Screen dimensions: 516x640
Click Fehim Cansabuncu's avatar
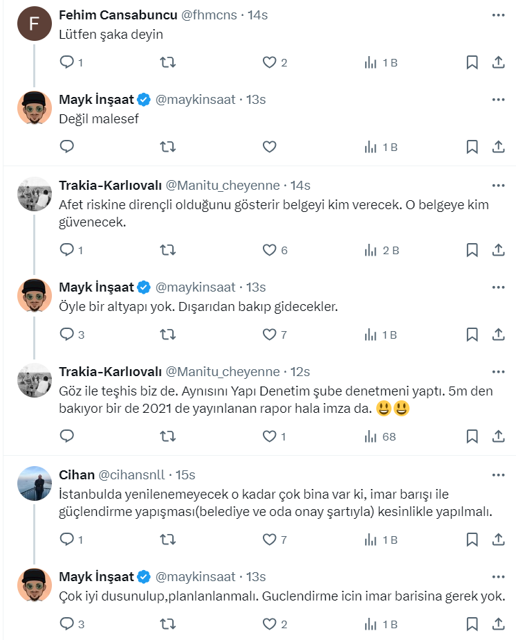coord(34,24)
